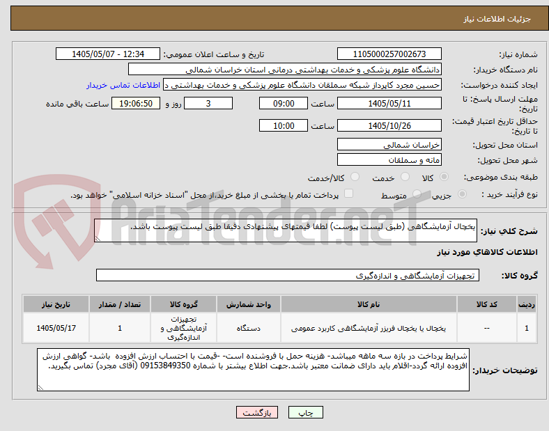Select the کالا radio button
The image size is (549, 431).
click(x=444, y=177)
